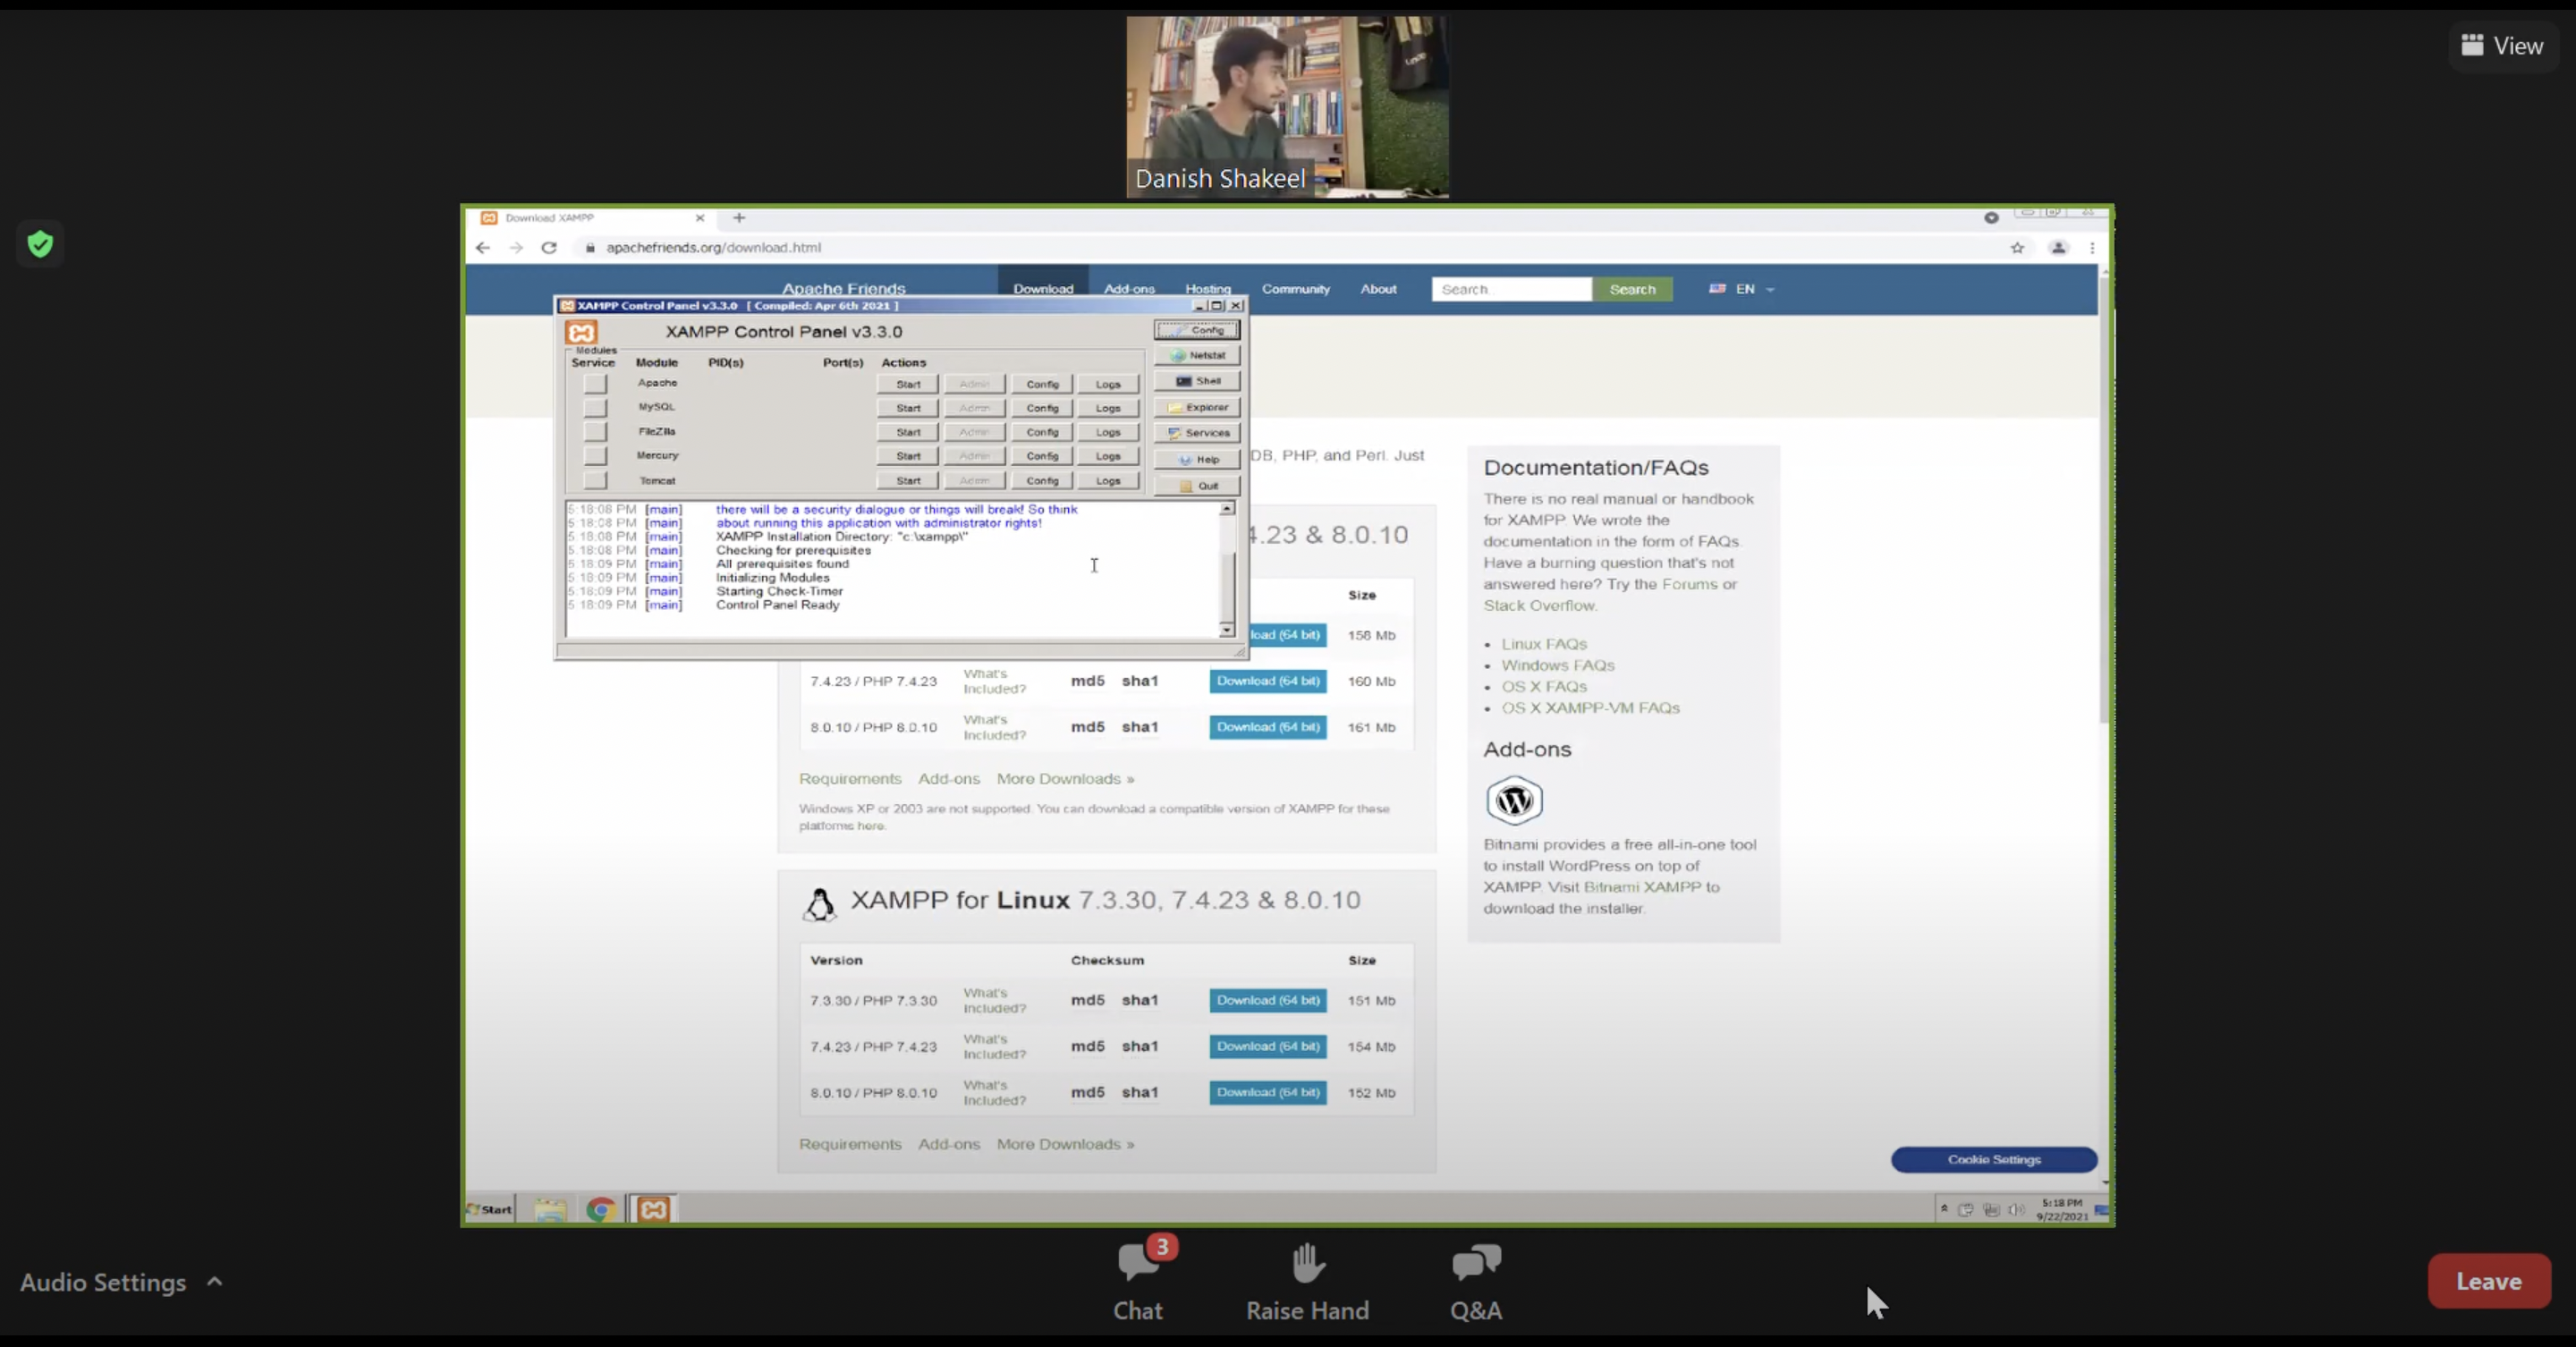
Task: Open the Zoom Chat panel
Action: point(1138,1264)
